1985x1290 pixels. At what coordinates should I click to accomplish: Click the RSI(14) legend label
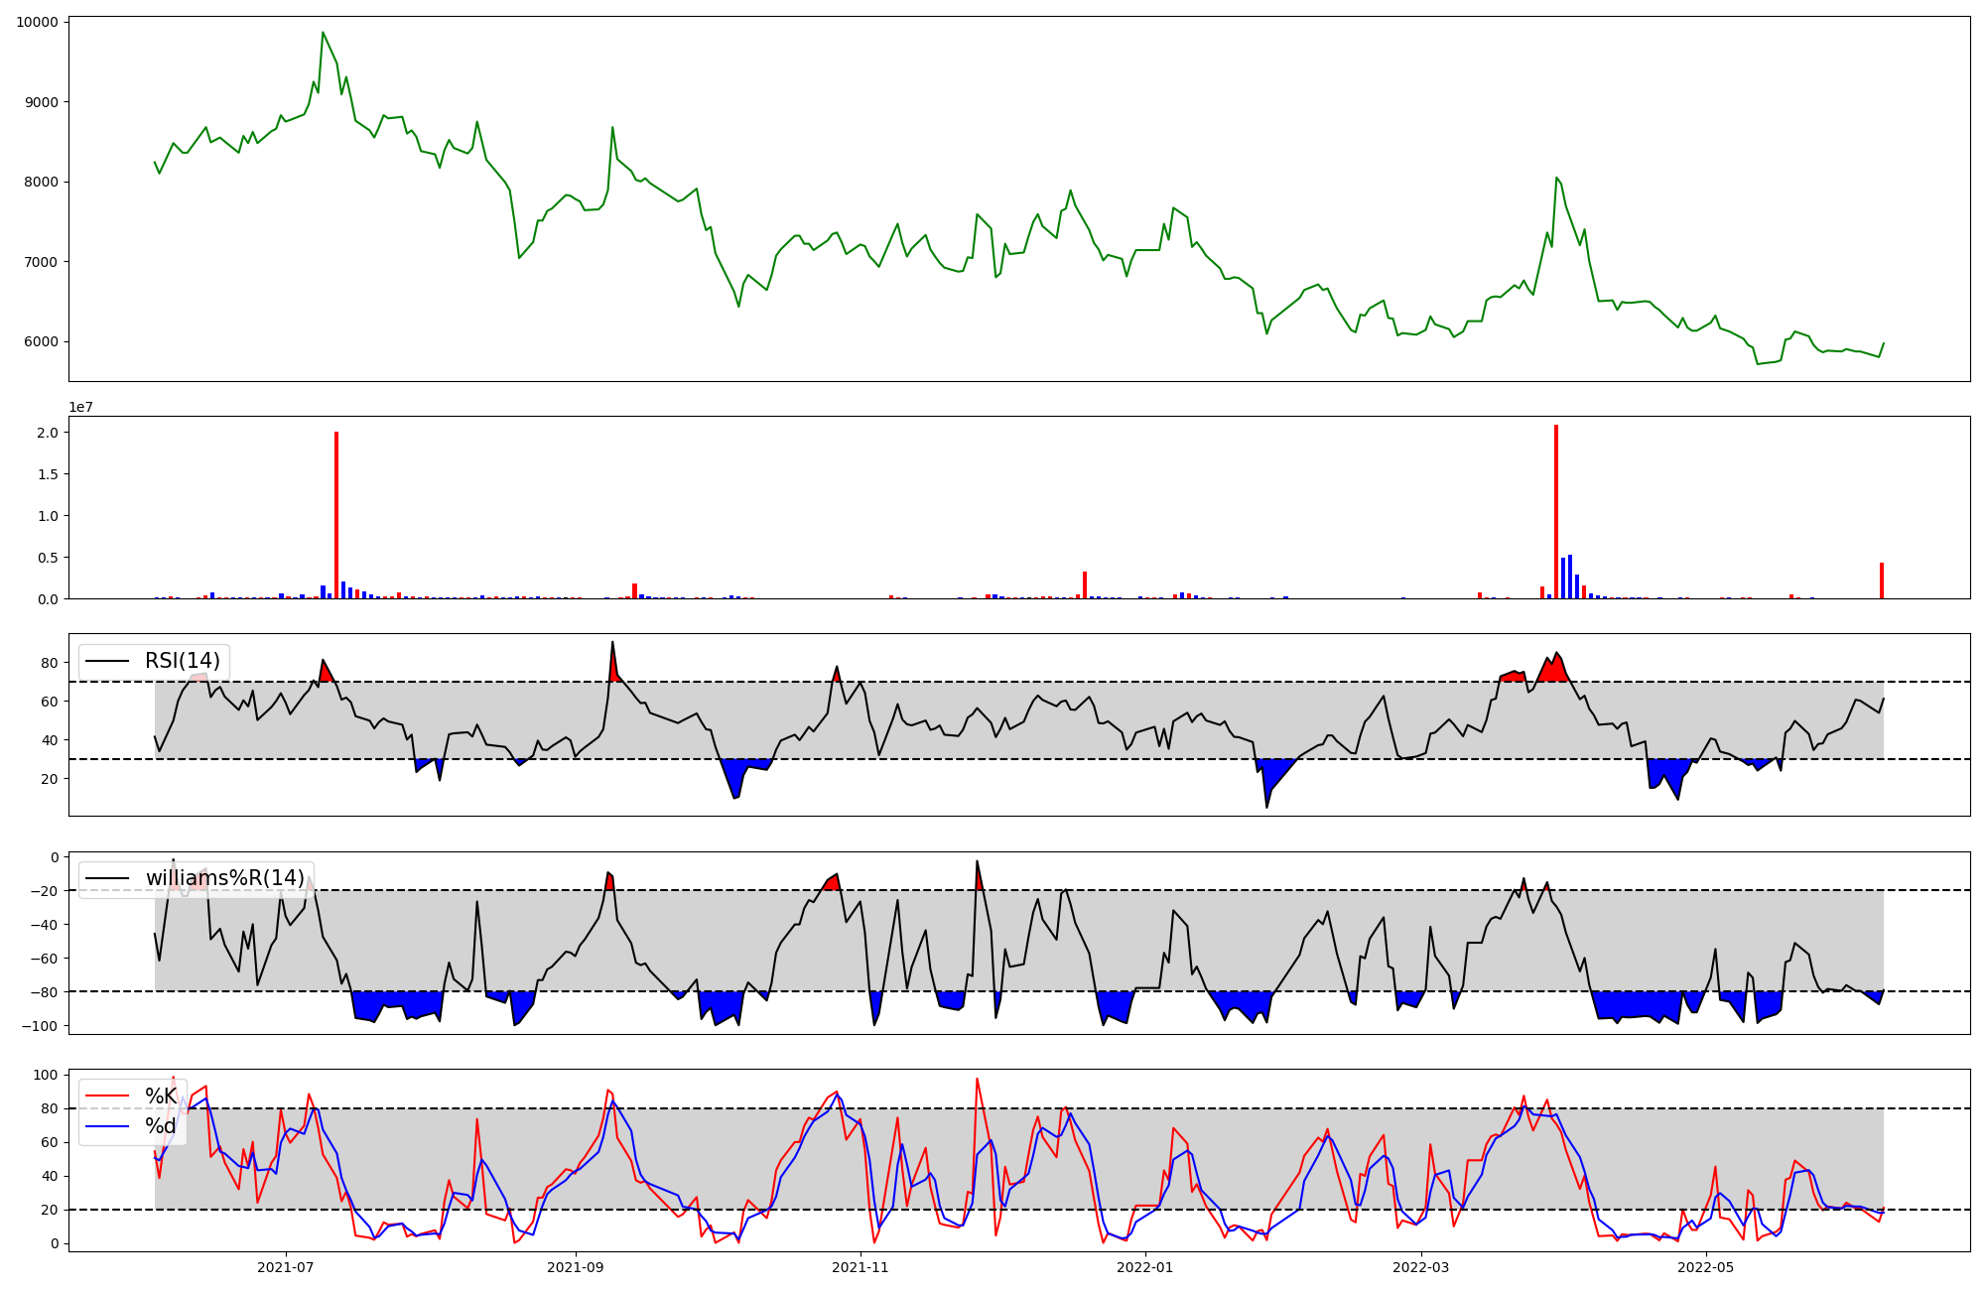click(183, 661)
